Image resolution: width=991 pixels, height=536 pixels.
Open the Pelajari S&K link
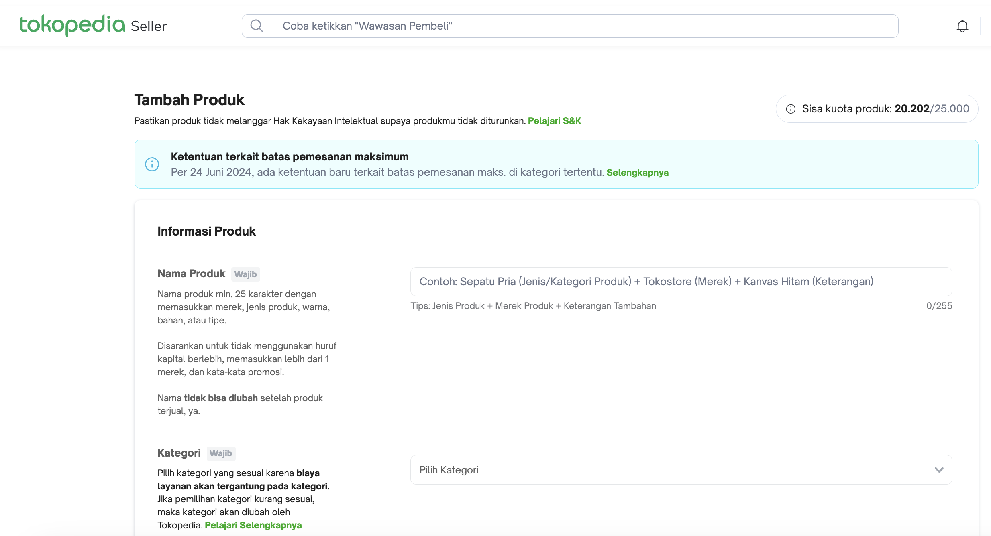(554, 121)
